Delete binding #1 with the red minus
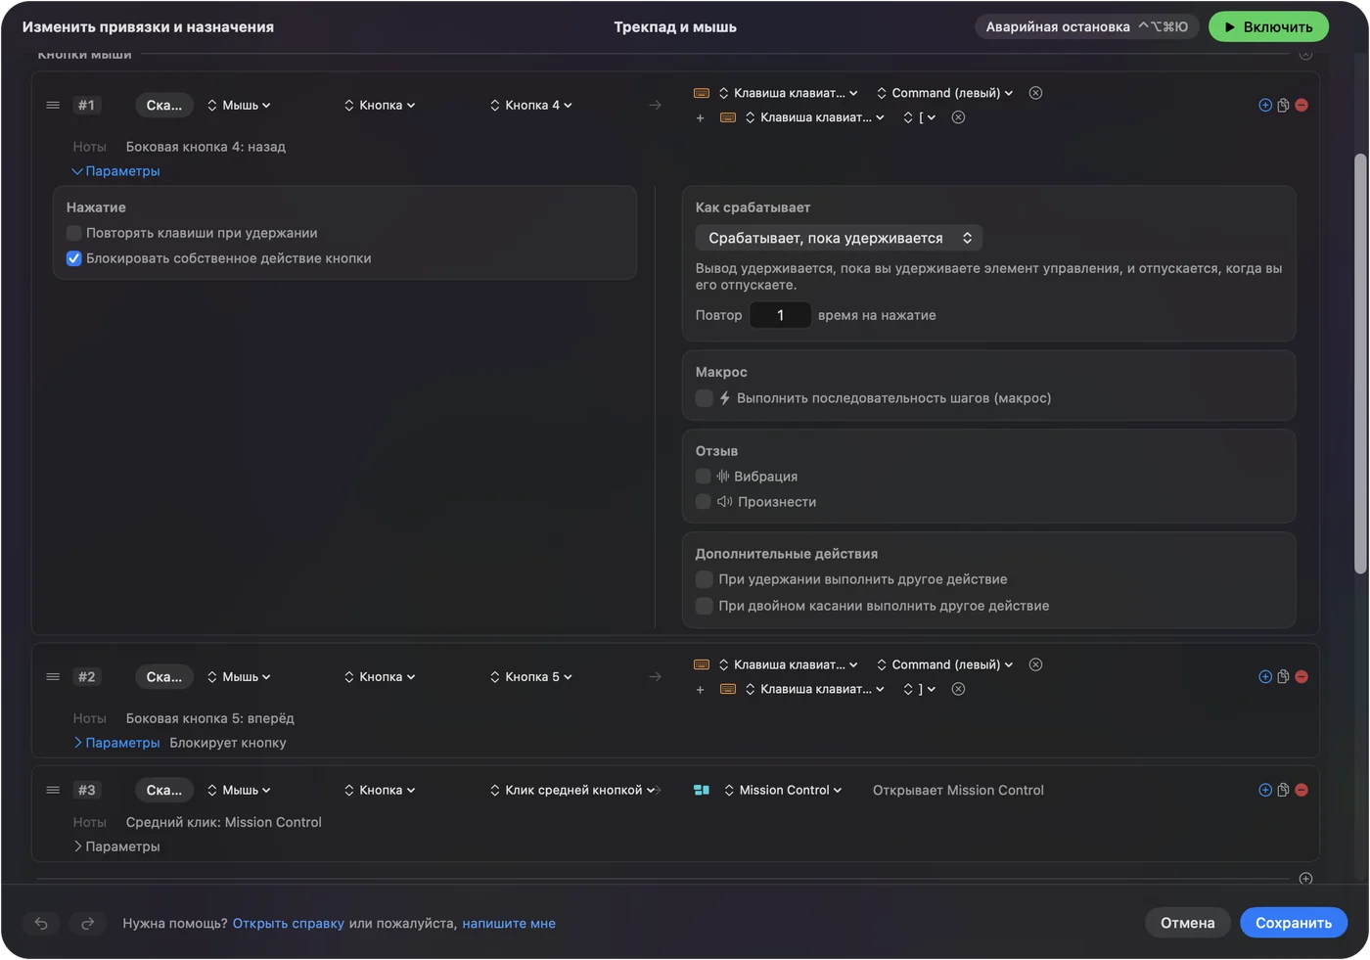This screenshot has width=1370, height=960. (1301, 105)
